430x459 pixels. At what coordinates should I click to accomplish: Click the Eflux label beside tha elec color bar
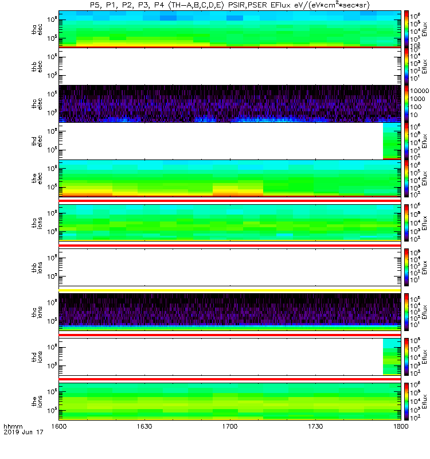pyautogui.click(x=425, y=29)
